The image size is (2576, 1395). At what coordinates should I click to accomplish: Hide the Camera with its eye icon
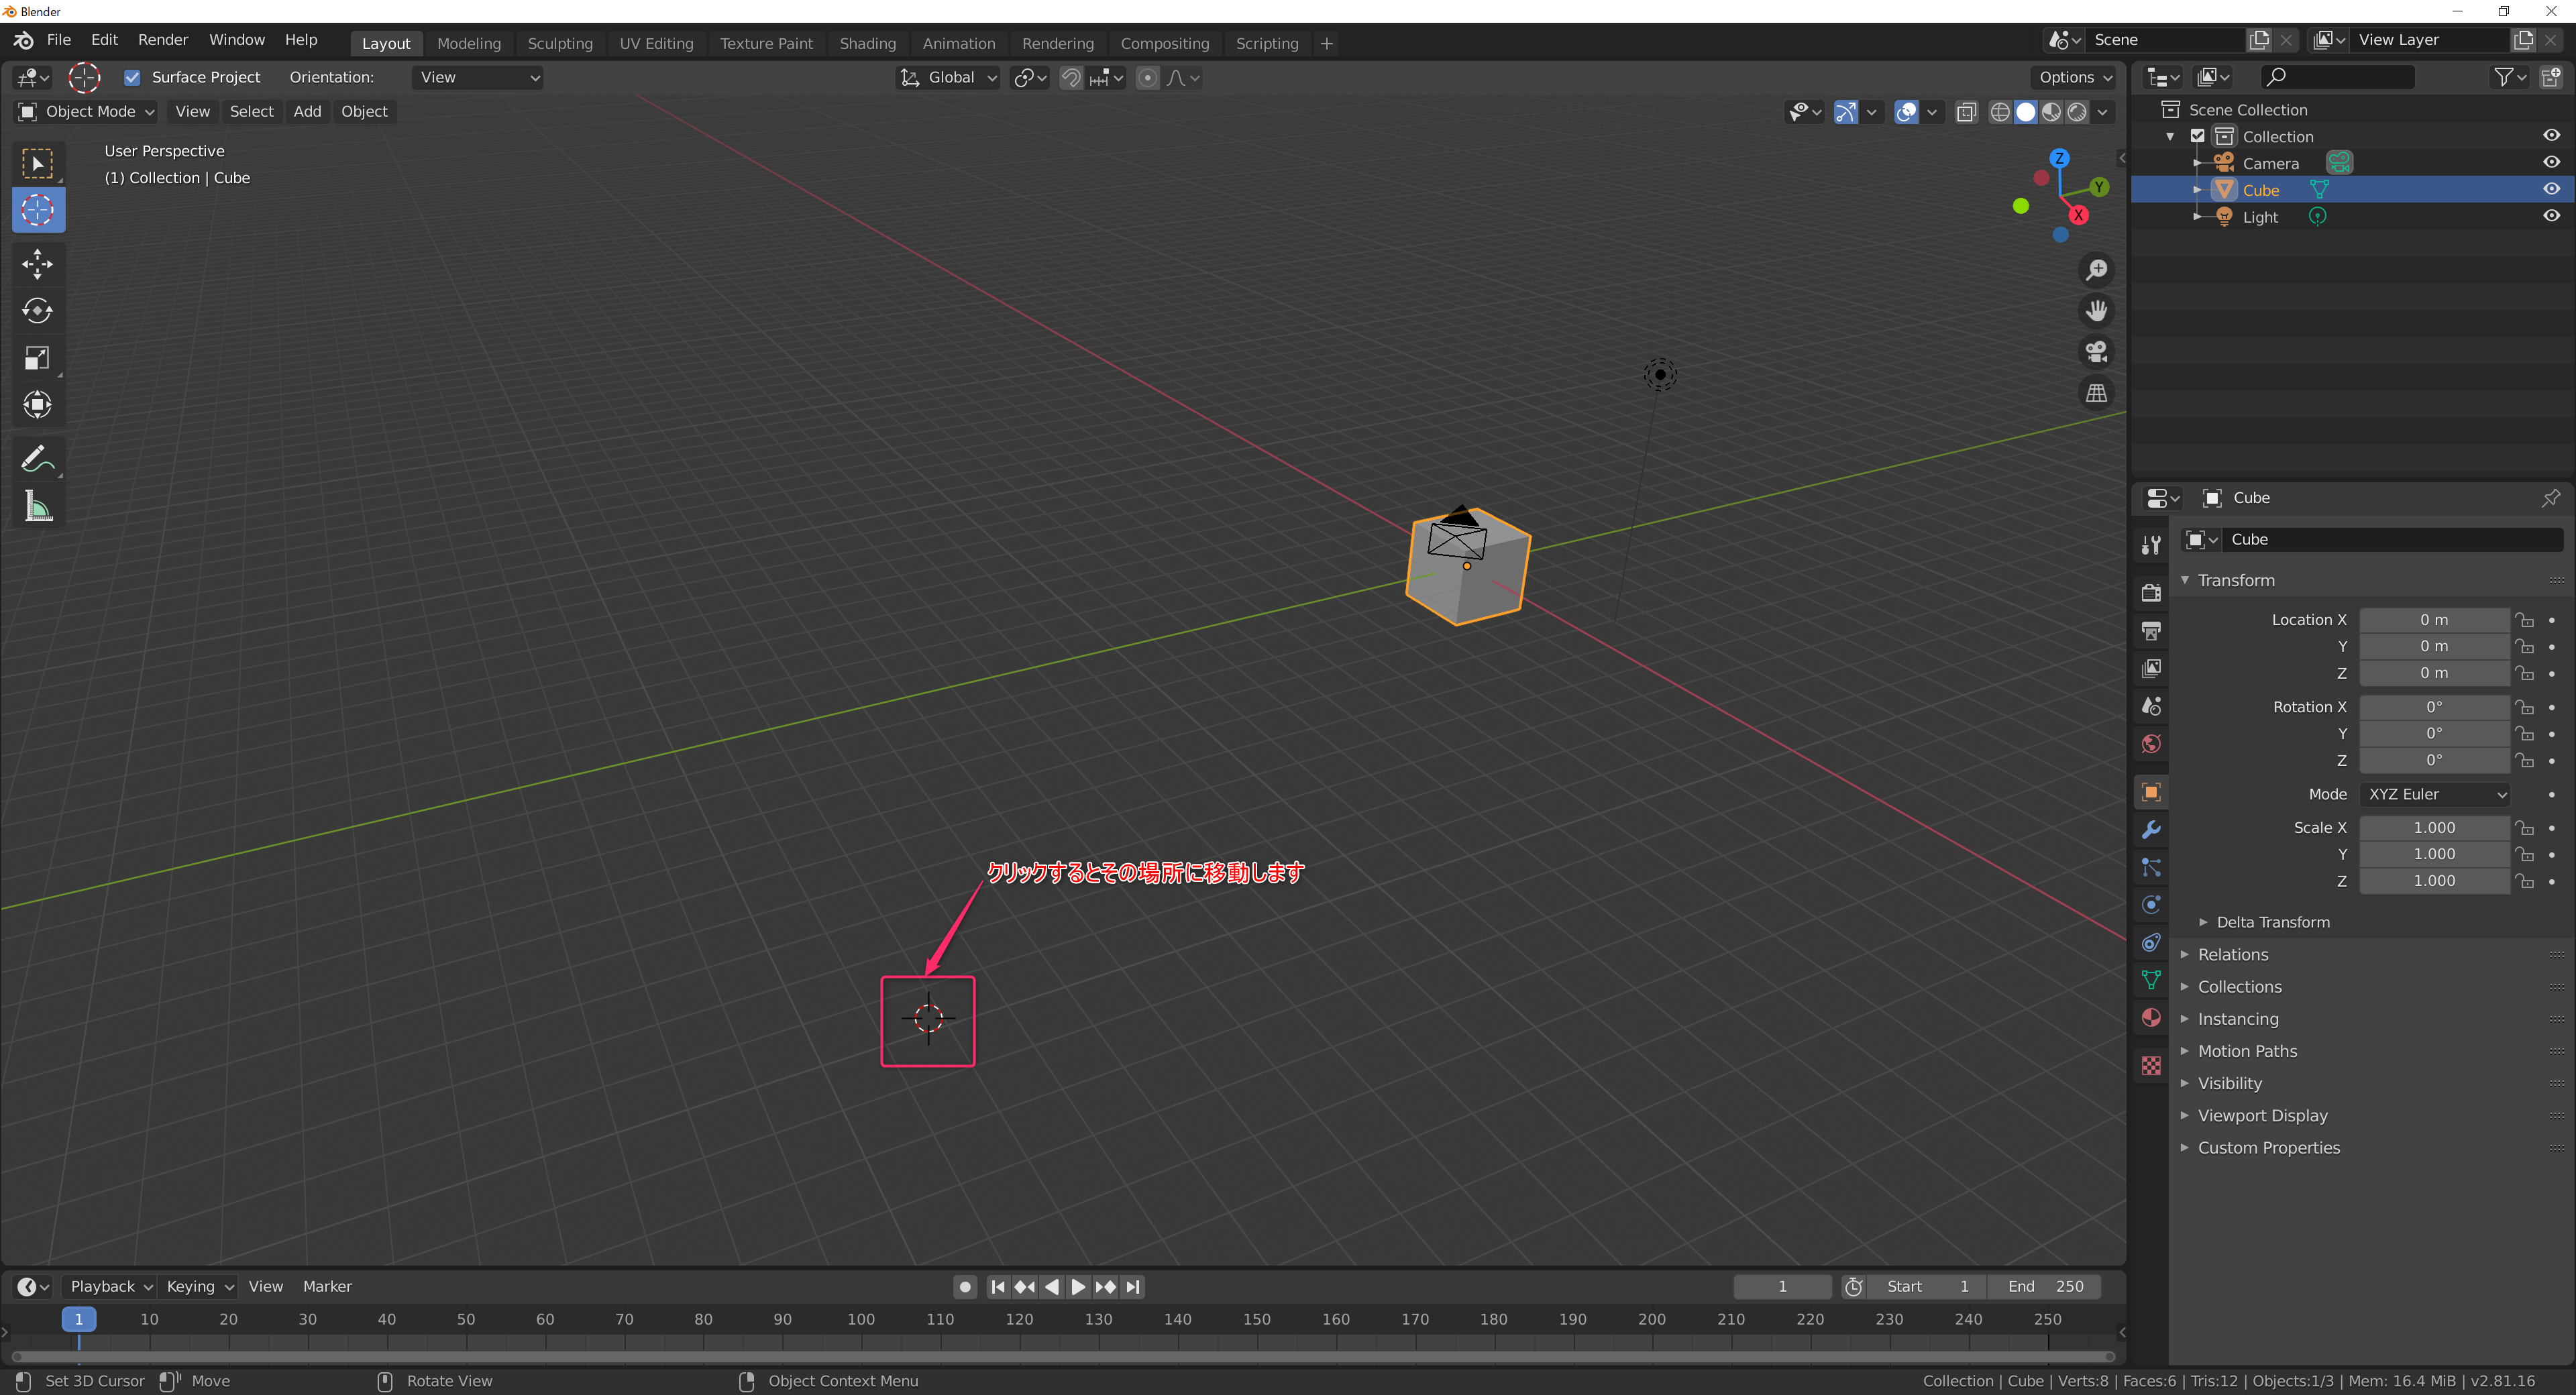click(2551, 162)
